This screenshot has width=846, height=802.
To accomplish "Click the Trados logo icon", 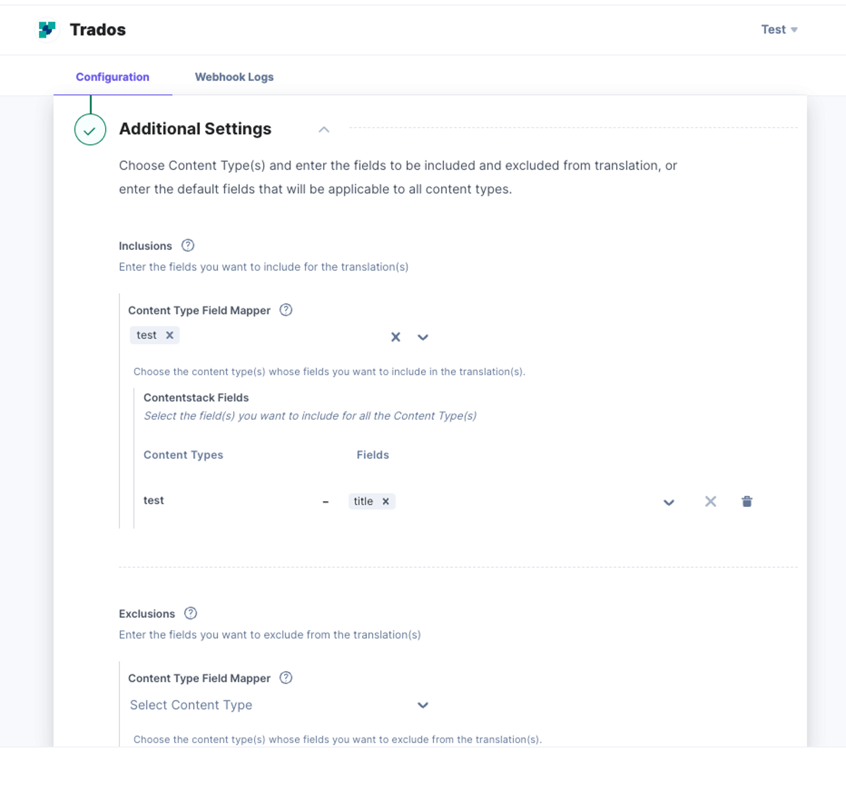I will 47,29.
